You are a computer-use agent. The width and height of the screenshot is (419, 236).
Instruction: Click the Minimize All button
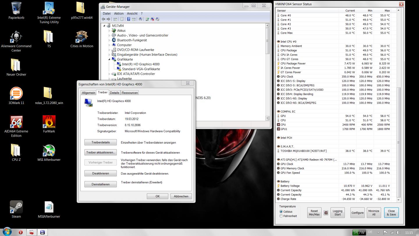tap(374, 213)
